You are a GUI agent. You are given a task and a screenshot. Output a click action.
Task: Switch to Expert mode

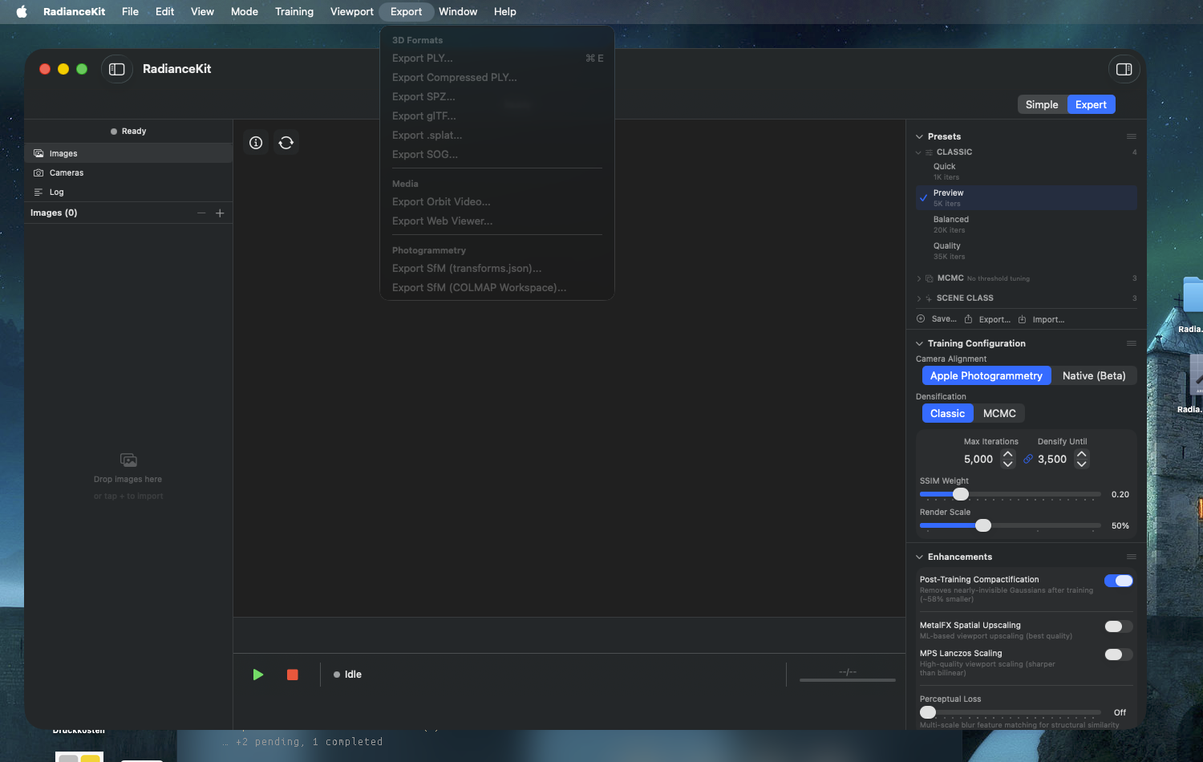(x=1091, y=104)
